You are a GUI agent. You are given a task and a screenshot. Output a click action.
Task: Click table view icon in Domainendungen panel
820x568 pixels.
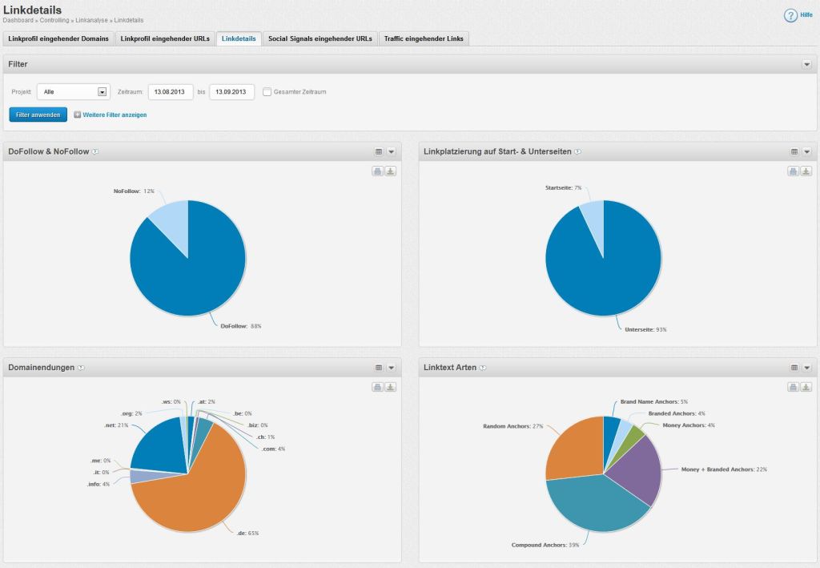point(379,368)
